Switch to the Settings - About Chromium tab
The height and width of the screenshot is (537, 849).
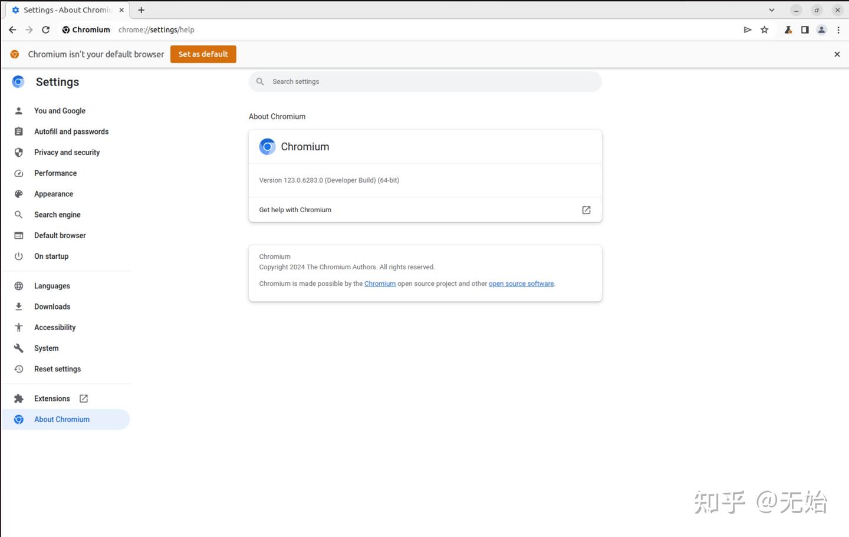65,10
